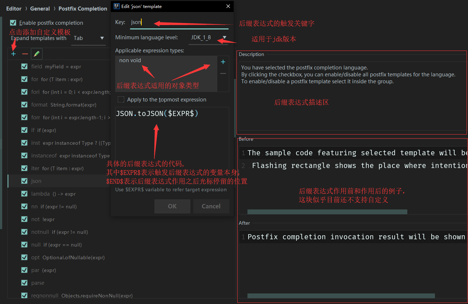Screen dimensions: 468x304
Task: Uncheck the fori template checkbox
Action: pos(24,92)
